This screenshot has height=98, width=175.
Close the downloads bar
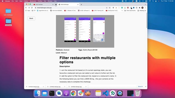(x=146, y=87)
